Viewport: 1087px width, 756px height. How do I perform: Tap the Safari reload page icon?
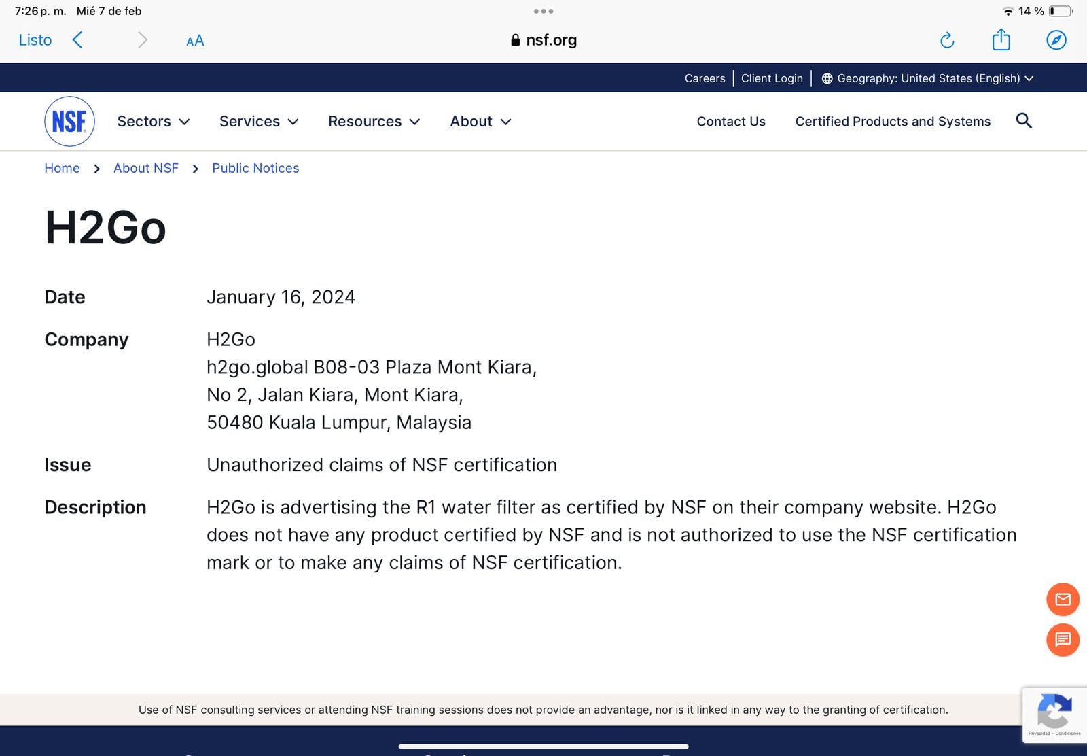tap(947, 40)
